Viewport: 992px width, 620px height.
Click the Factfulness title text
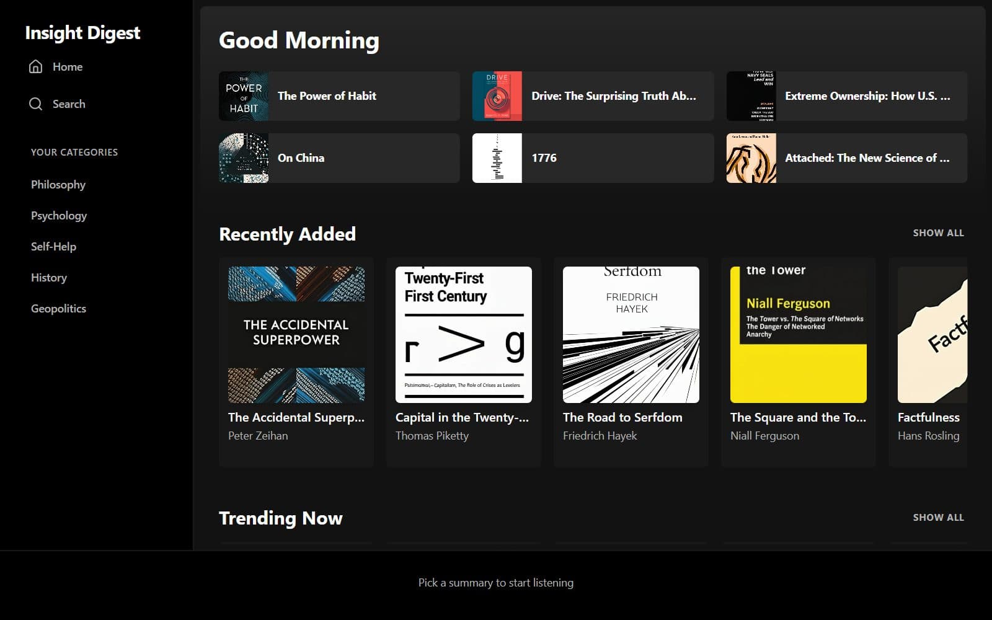pos(929,417)
